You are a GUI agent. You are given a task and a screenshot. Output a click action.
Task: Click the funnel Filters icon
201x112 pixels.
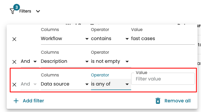tap(12, 11)
